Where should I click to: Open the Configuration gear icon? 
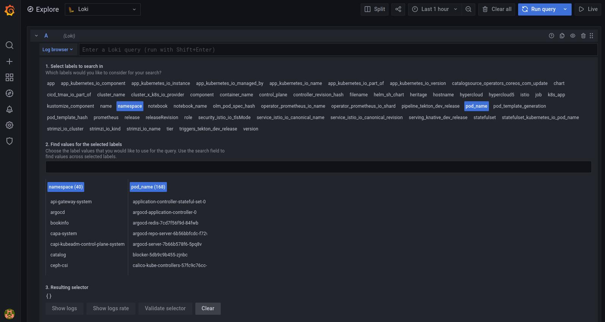[9, 125]
